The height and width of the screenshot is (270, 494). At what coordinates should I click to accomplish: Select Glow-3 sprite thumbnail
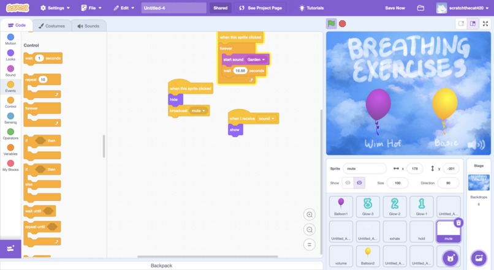pyautogui.click(x=368, y=206)
